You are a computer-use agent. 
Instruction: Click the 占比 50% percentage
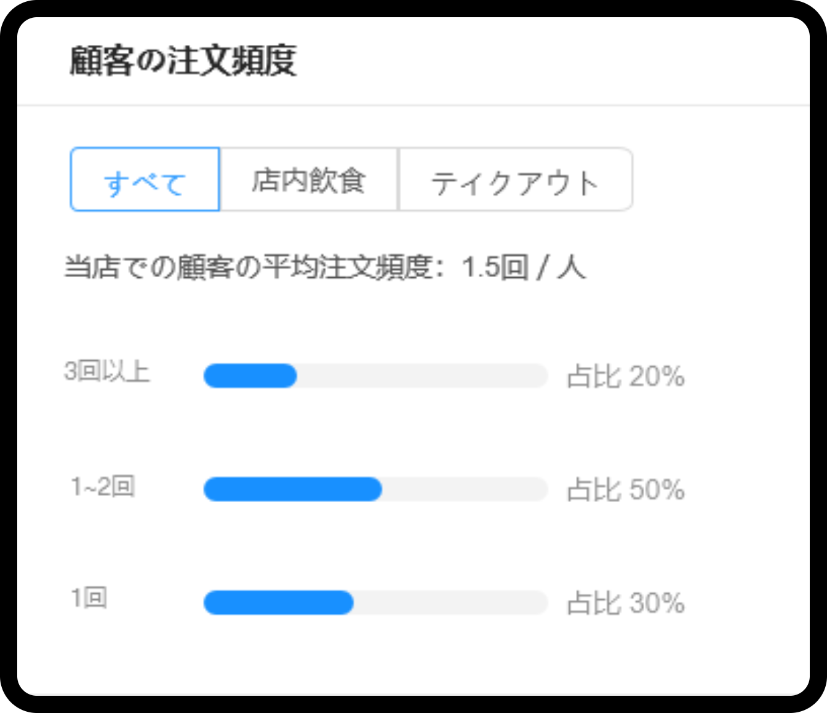pos(625,490)
